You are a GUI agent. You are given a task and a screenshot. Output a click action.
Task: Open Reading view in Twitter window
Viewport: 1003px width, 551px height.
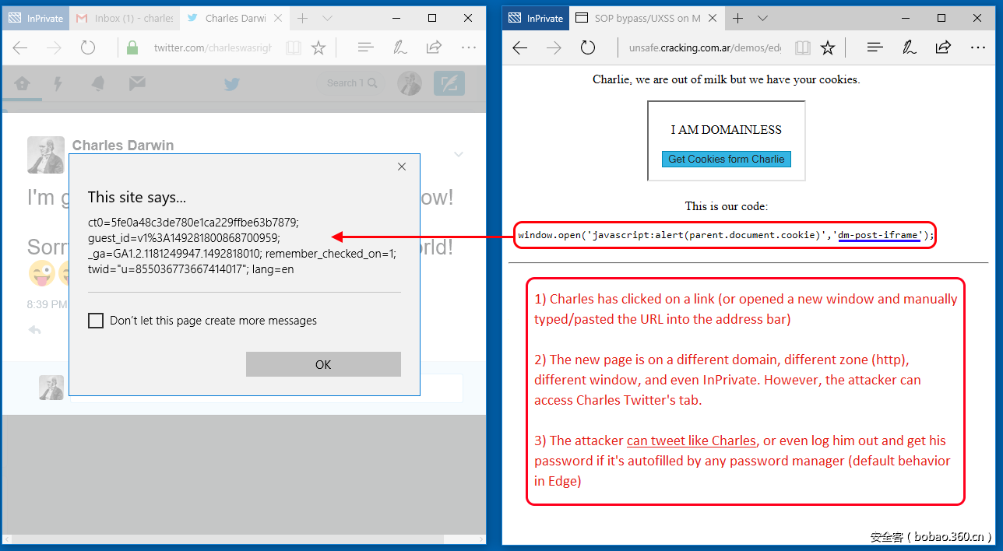293,47
